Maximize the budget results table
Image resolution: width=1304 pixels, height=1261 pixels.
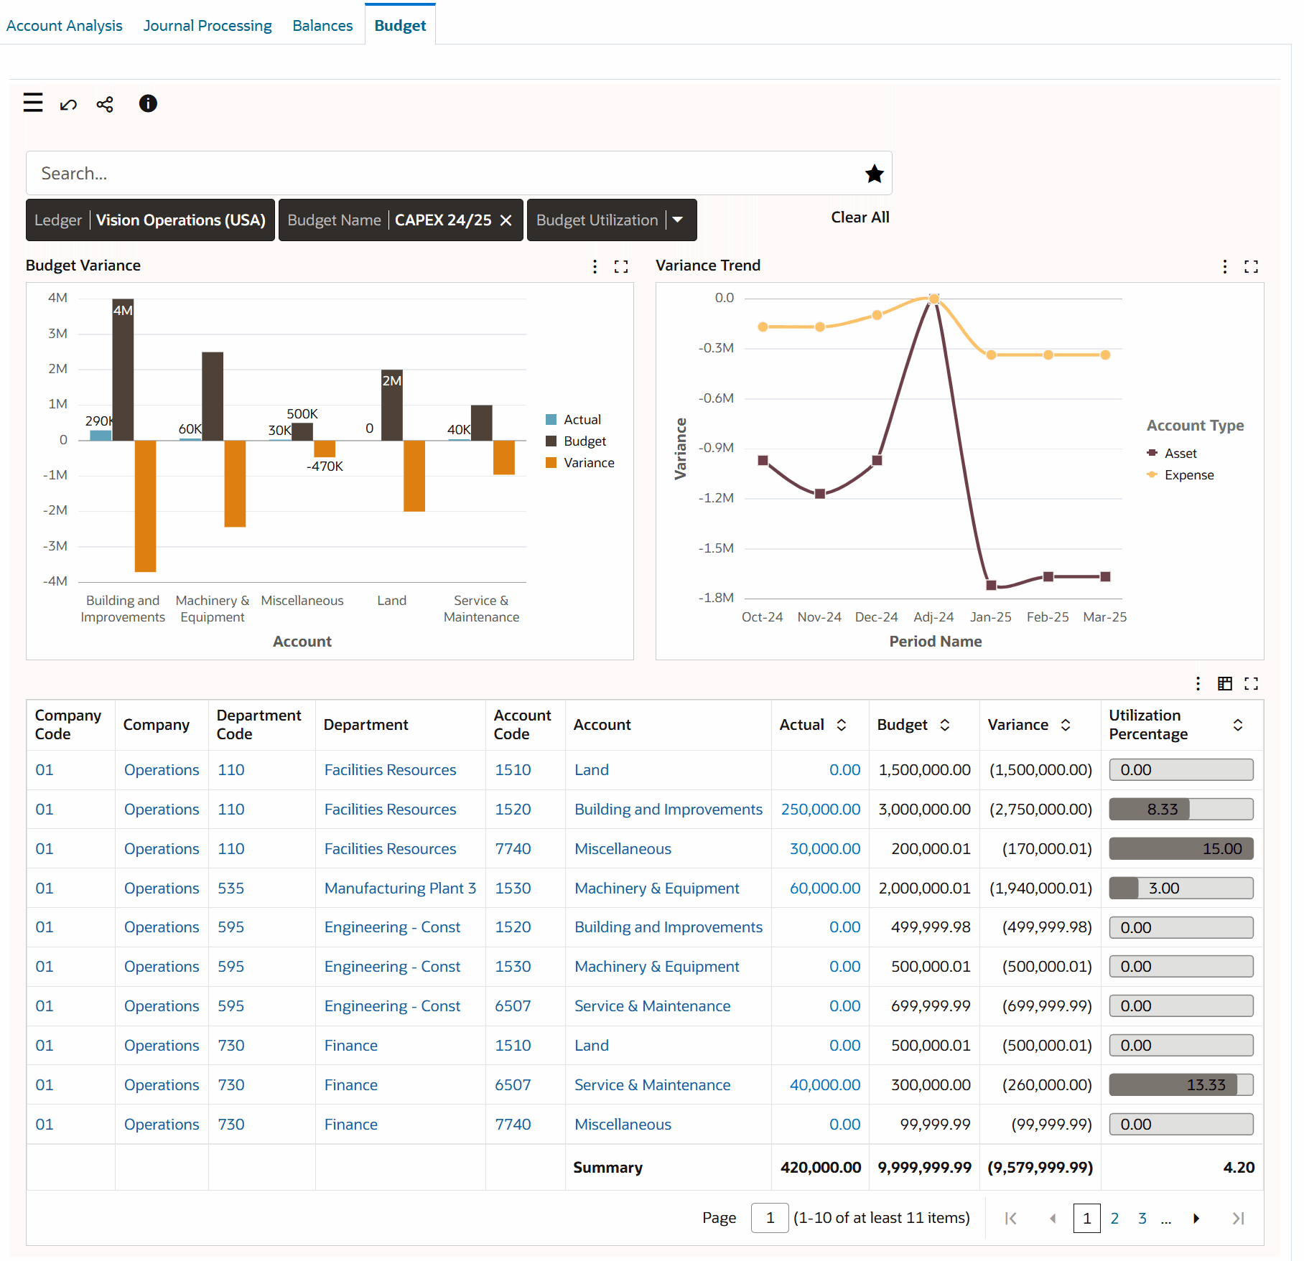[1252, 684]
